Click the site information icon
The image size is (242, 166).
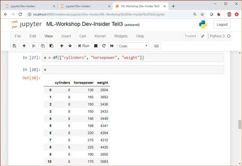click(x=29, y=14)
